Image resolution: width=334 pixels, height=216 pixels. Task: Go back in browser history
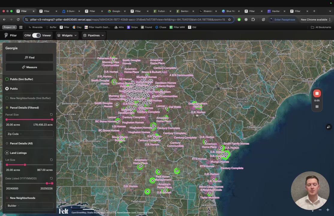tap(4, 19)
